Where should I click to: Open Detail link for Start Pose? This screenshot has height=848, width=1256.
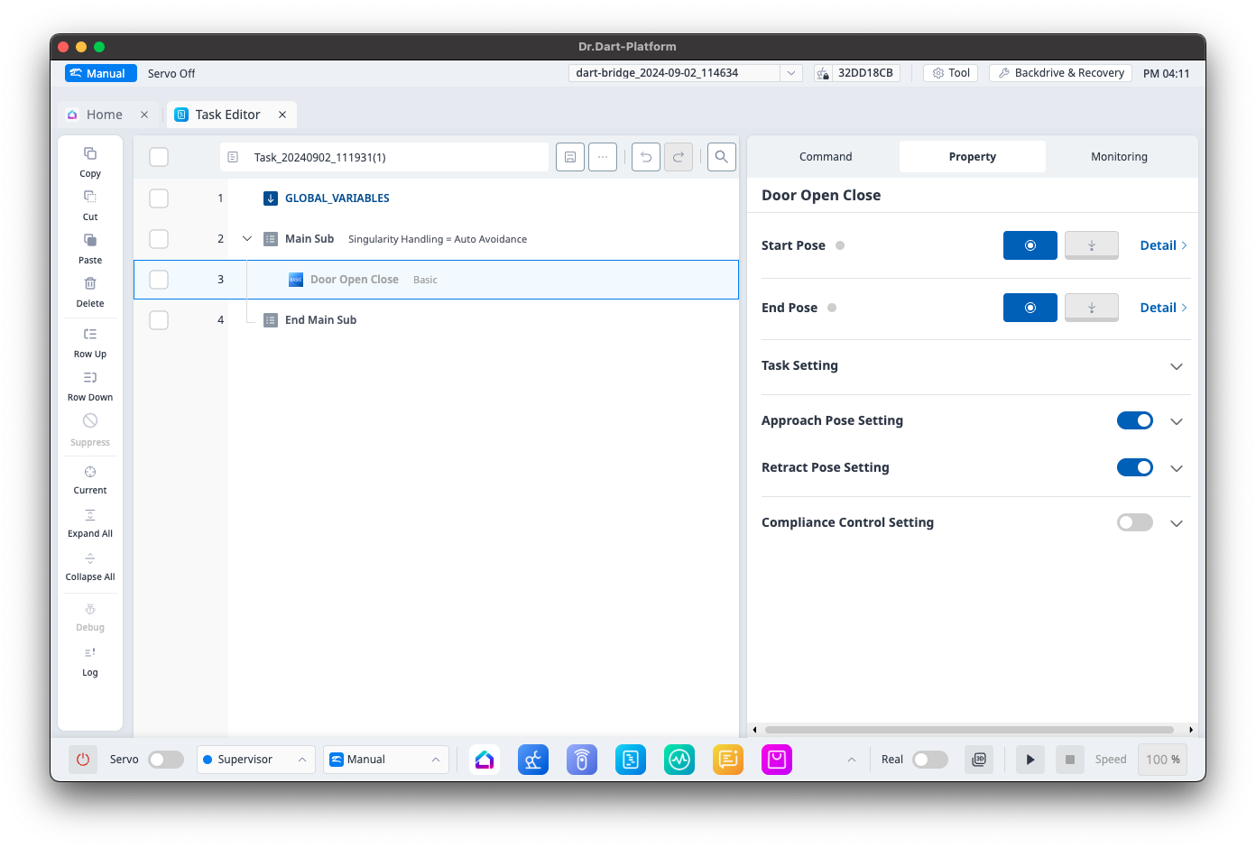click(1162, 245)
